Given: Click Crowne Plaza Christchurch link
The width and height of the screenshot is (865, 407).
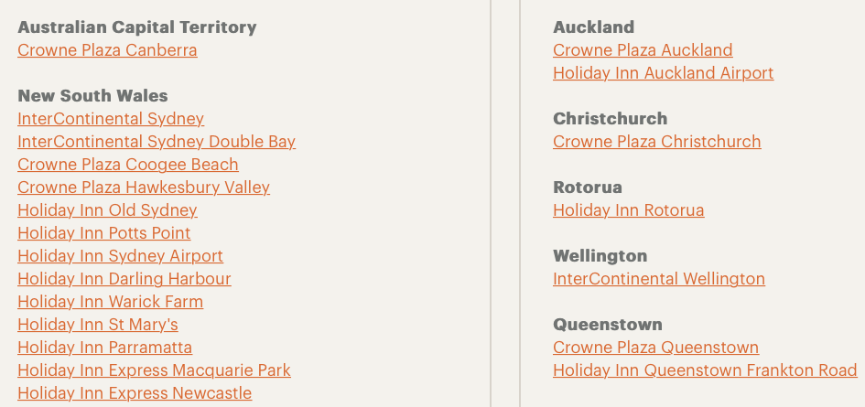Looking at the screenshot, I should click(x=657, y=142).
